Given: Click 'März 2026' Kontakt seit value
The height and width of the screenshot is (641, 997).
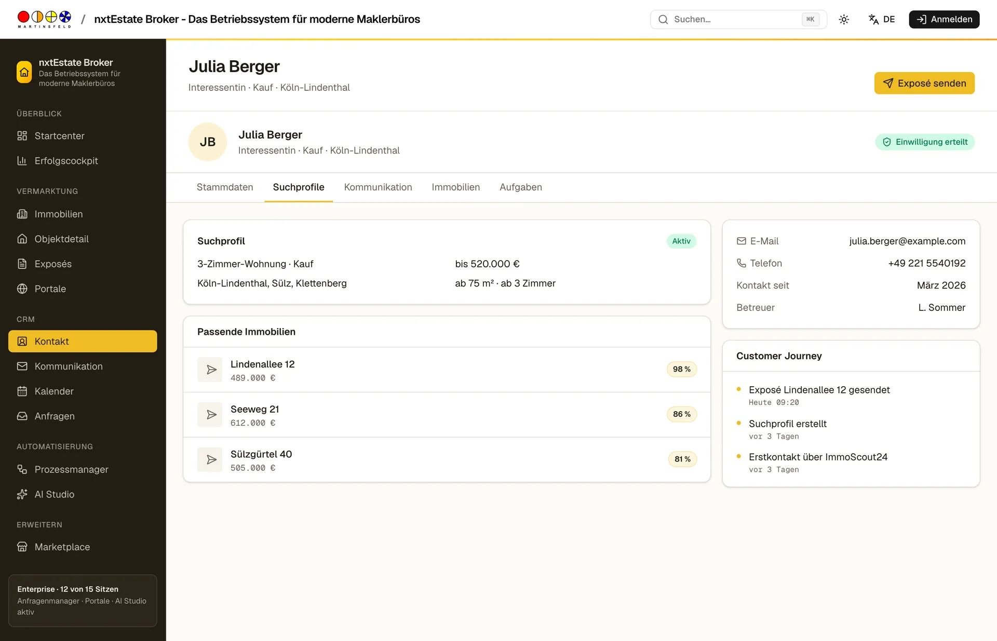Looking at the screenshot, I should 941,285.
